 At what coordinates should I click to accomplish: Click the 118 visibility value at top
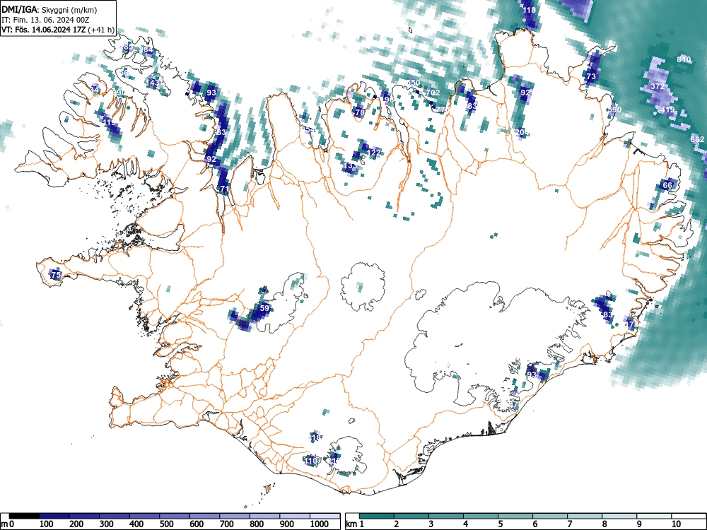(529, 10)
